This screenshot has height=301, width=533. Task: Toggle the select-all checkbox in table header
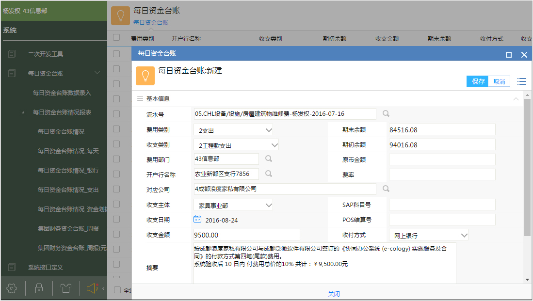(116, 38)
